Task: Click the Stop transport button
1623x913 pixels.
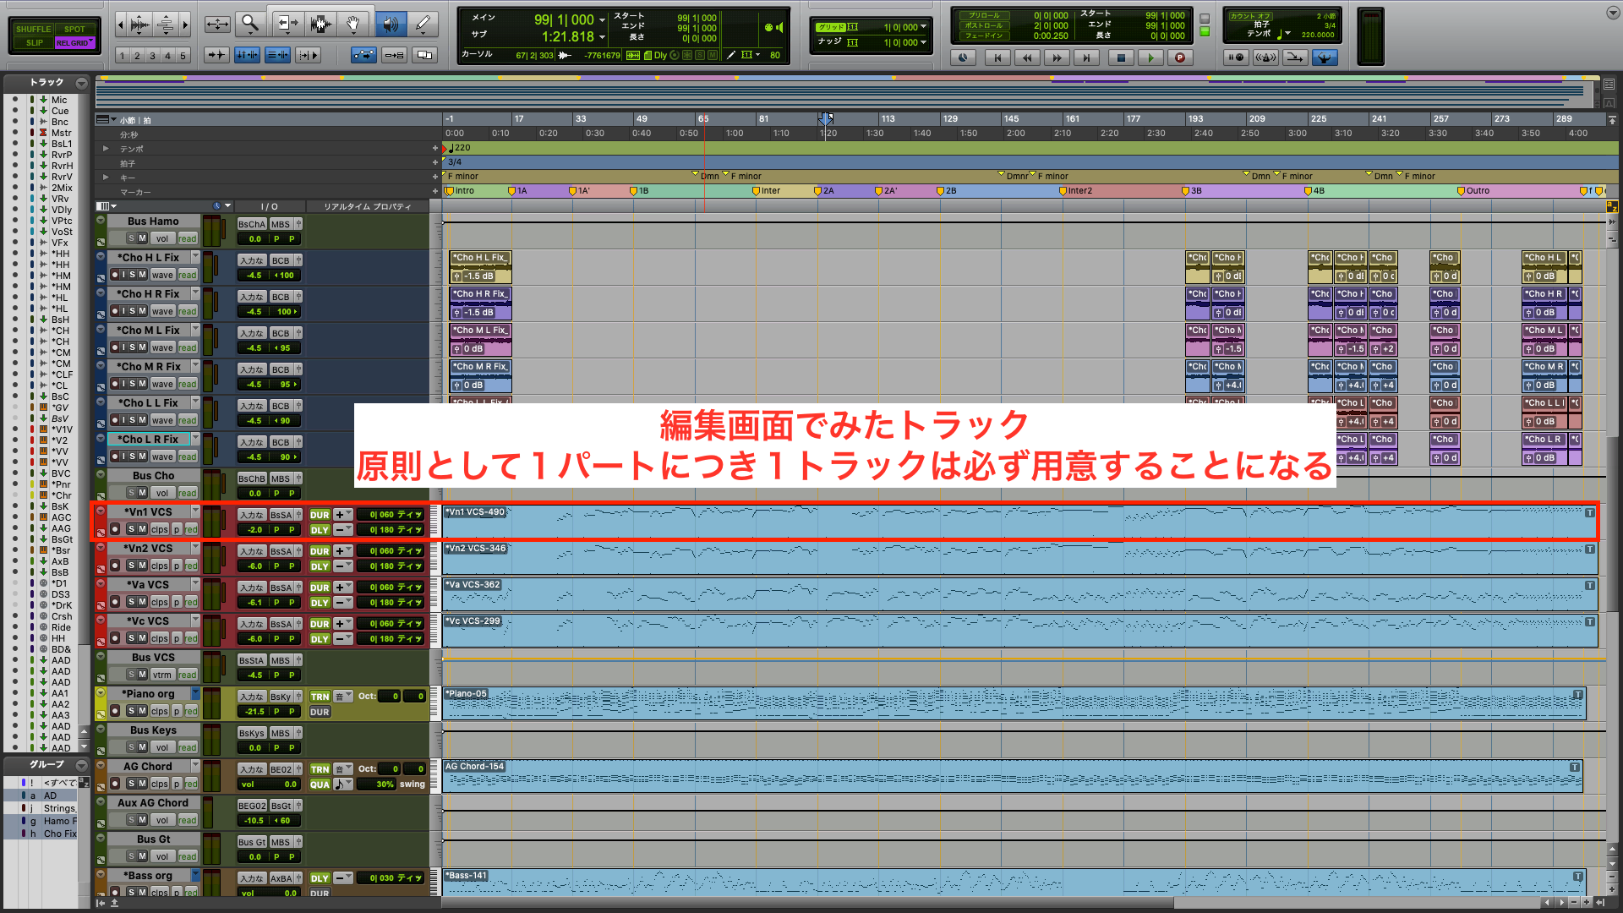Action: click(1121, 57)
